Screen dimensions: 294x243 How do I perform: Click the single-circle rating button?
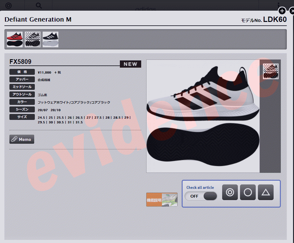tap(248, 192)
